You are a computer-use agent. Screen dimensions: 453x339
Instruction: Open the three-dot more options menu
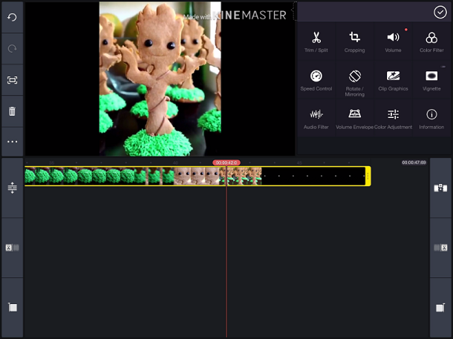coord(12,142)
